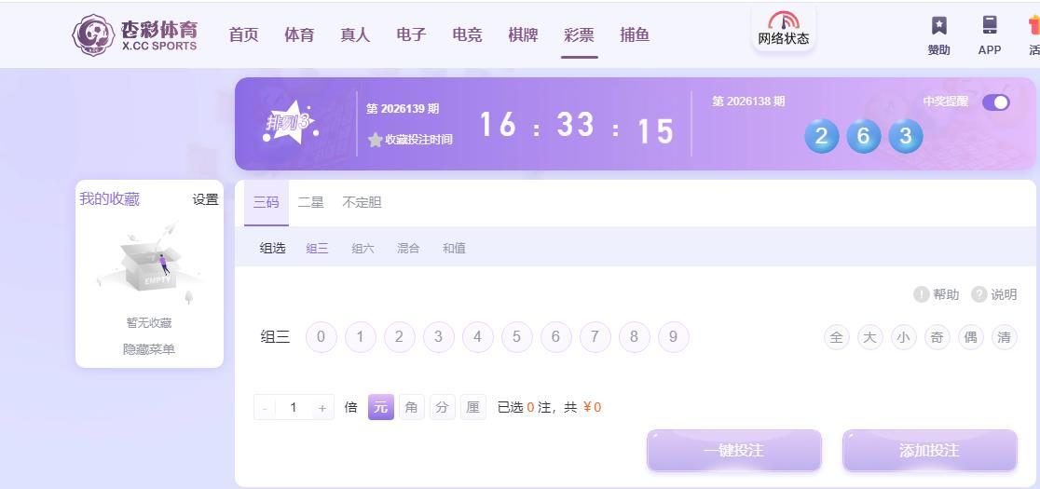Click the countdown timer 16:33:15
The height and width of the screenshot is (489, 1040).
[576, 126]
